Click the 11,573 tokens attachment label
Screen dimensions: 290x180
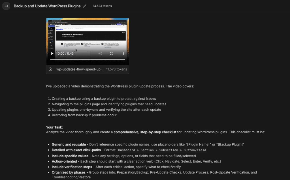116,69
